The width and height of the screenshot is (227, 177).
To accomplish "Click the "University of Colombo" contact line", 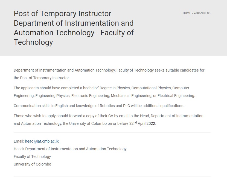I will click(32, 164).
